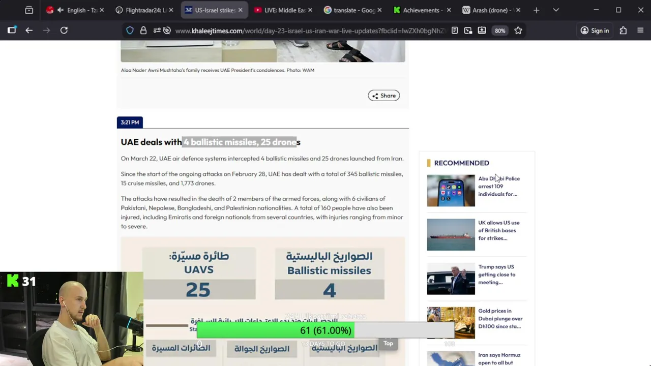Screen dimensions: 651x366
Task: Open 'Gold prices in Dubai plunge' article
Action: [x=500, y=319]
